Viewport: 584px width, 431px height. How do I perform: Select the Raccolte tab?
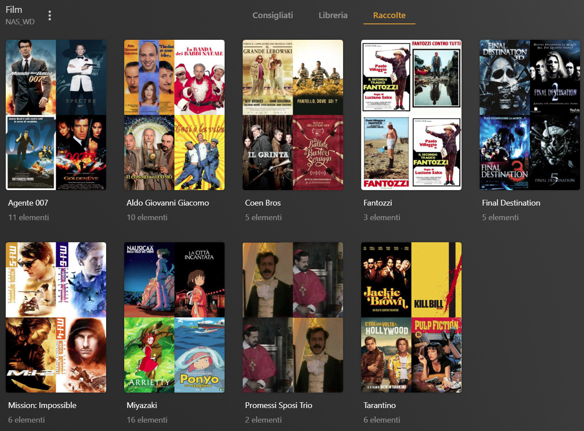coord(389,15)
